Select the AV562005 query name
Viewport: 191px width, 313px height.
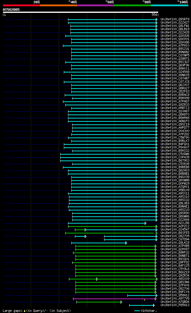coord(11,10)
